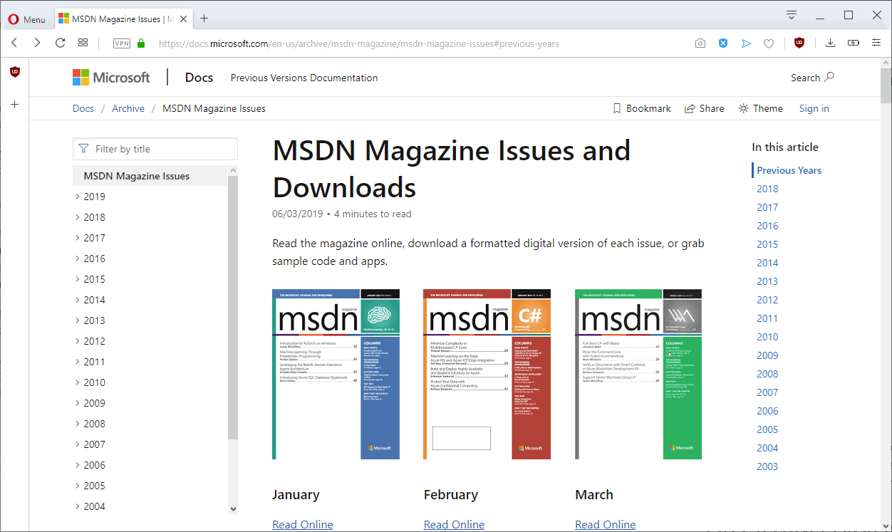Click the Filter by title search box
Screen dimensions: 892x532
(x=155, y=149)
